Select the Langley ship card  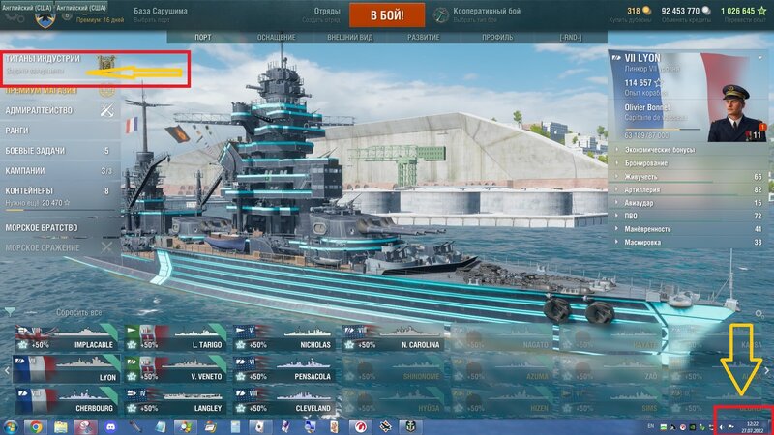click(x=175, y=400)
